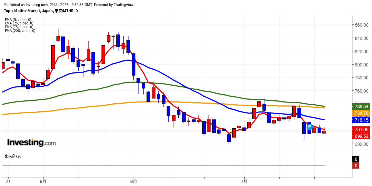Image resolution: width=372 pixels, height=186 pixels.
Task: Click the 出来高 (20) volume indicator label
Action: pos(14,156)
